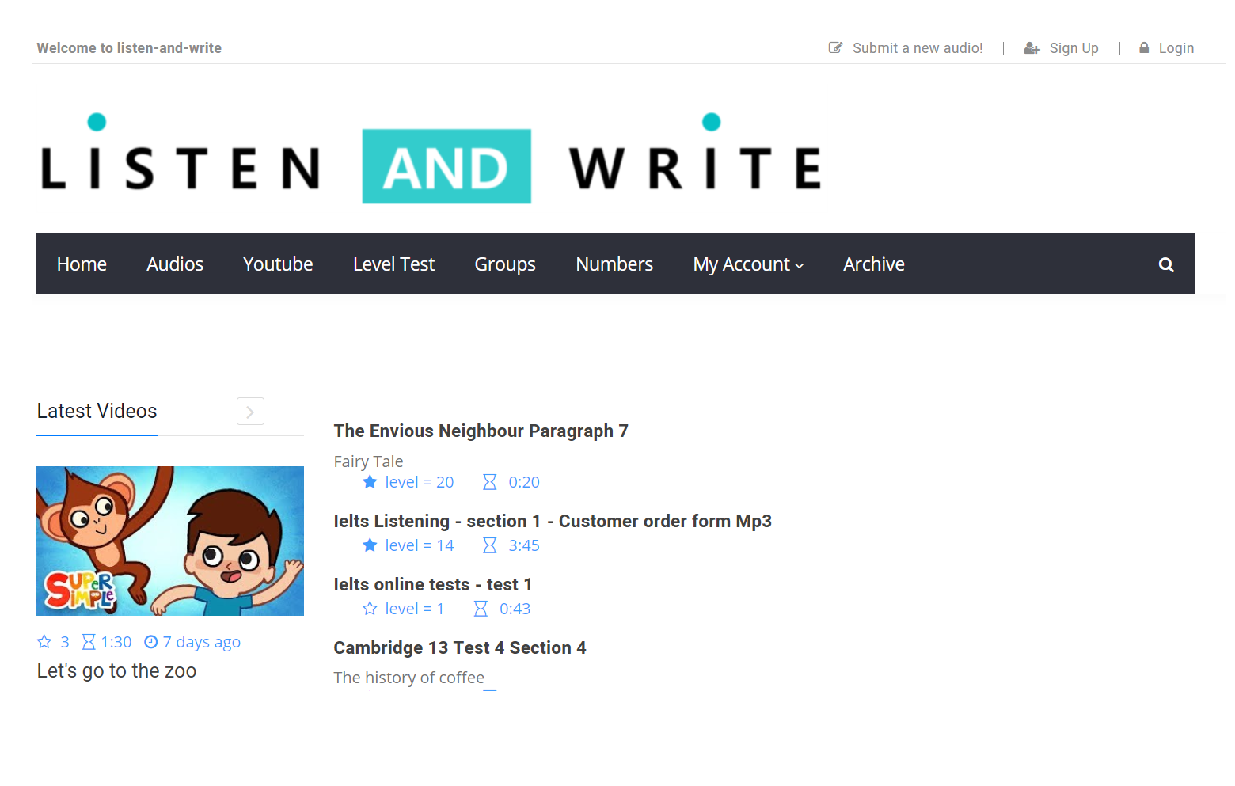The image size is (1235, 786).
Task: Expand the My Account dropdown menu
Action: [x=748, y=264]
